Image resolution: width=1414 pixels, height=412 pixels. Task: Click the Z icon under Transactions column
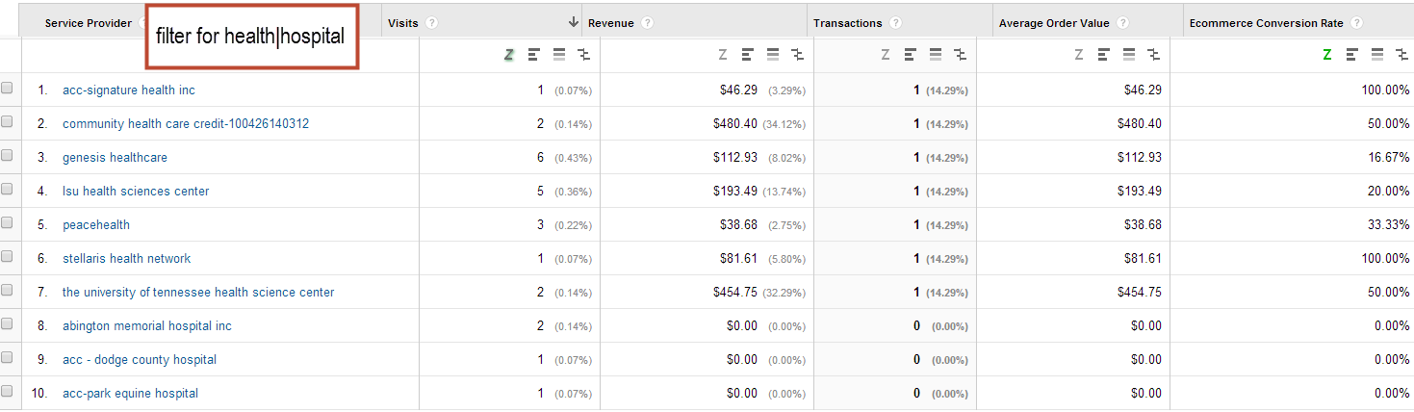pyautogui.click(x=886, y=55)
